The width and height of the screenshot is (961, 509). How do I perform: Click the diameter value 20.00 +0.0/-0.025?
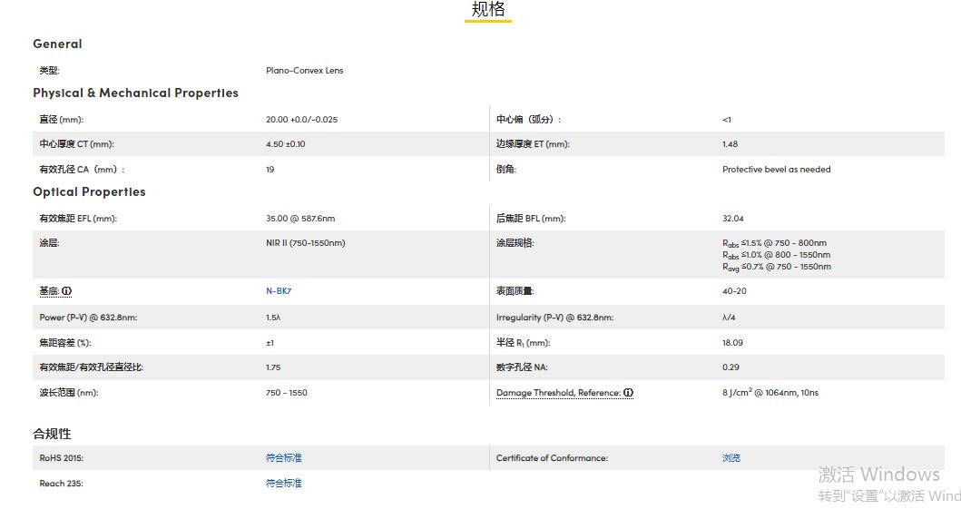pyautogui.click(x=301, y=120)
